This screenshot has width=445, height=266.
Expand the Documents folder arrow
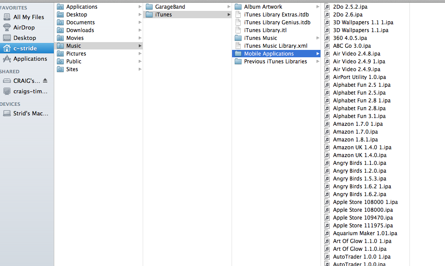point(140,22)
